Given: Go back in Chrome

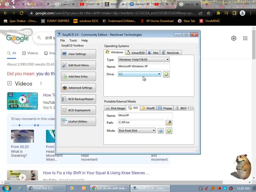Looking at the screenshot, I should click(5, 13).
